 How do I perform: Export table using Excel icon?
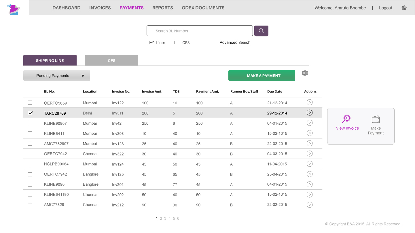pyautogui.click(x=305, y=73)
